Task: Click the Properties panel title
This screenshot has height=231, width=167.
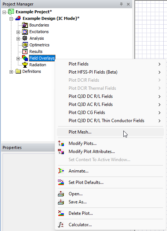Action: (12, 148)
